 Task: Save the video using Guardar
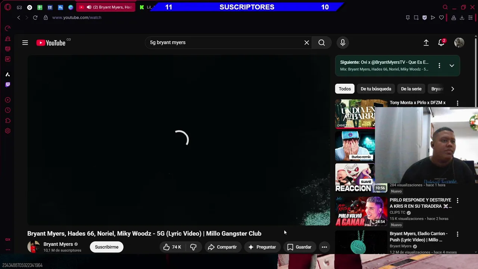(299, 247)
